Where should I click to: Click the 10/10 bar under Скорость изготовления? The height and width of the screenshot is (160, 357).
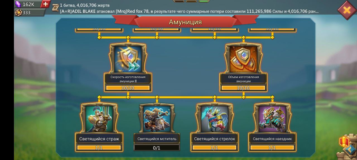pos(128,88)
